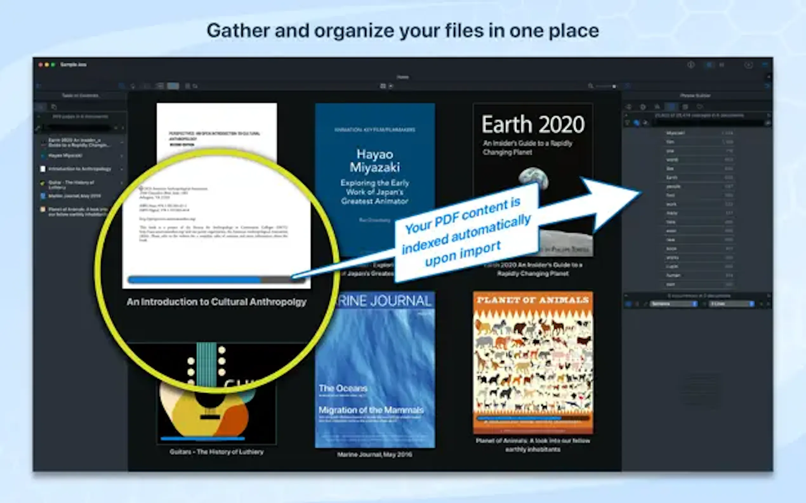Click the import download icon in title bar
Screen dimensions: 806x503
point(748,65)
